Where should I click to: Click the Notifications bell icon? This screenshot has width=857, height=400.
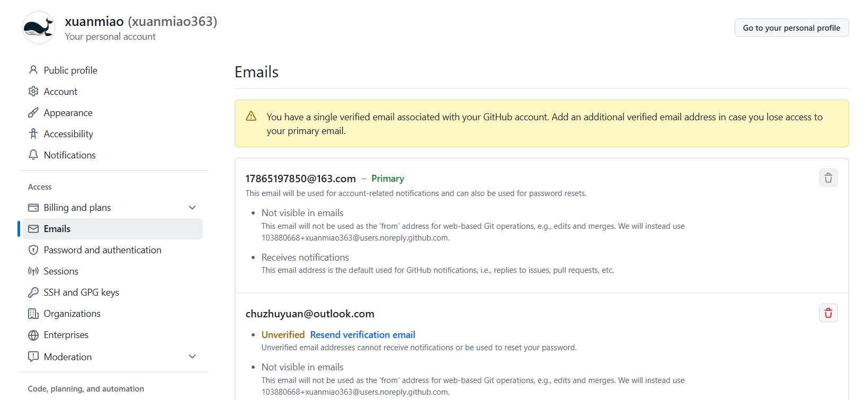coord(33,155)
